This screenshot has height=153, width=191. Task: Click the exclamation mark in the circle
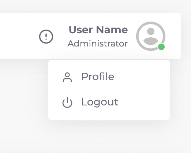(x=46, y=37)
